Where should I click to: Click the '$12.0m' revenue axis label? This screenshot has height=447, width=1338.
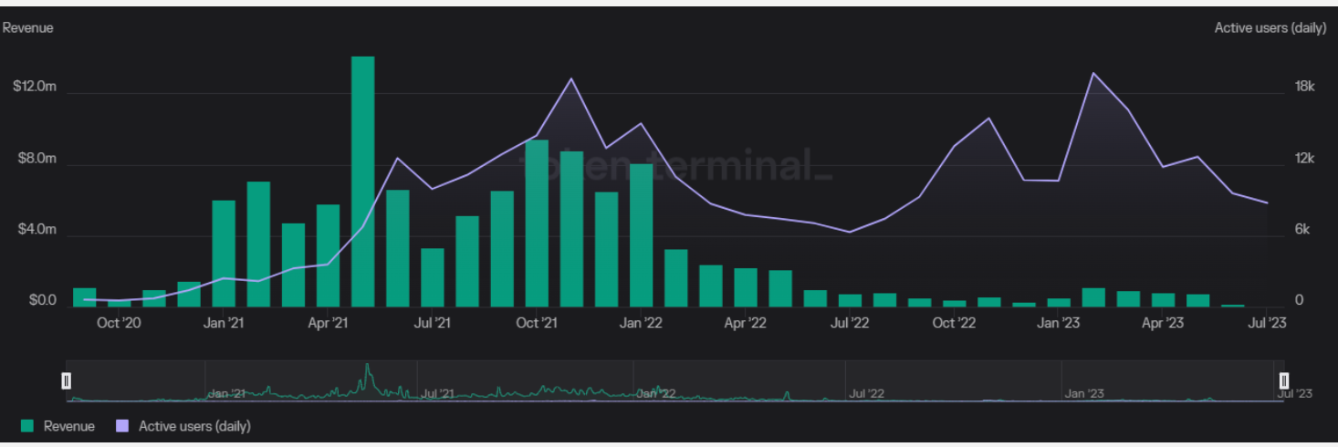click(35, 87)
